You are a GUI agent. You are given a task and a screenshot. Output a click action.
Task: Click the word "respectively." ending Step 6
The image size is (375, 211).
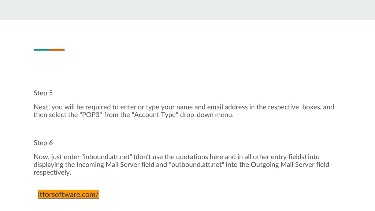click(x=52, y=173)
